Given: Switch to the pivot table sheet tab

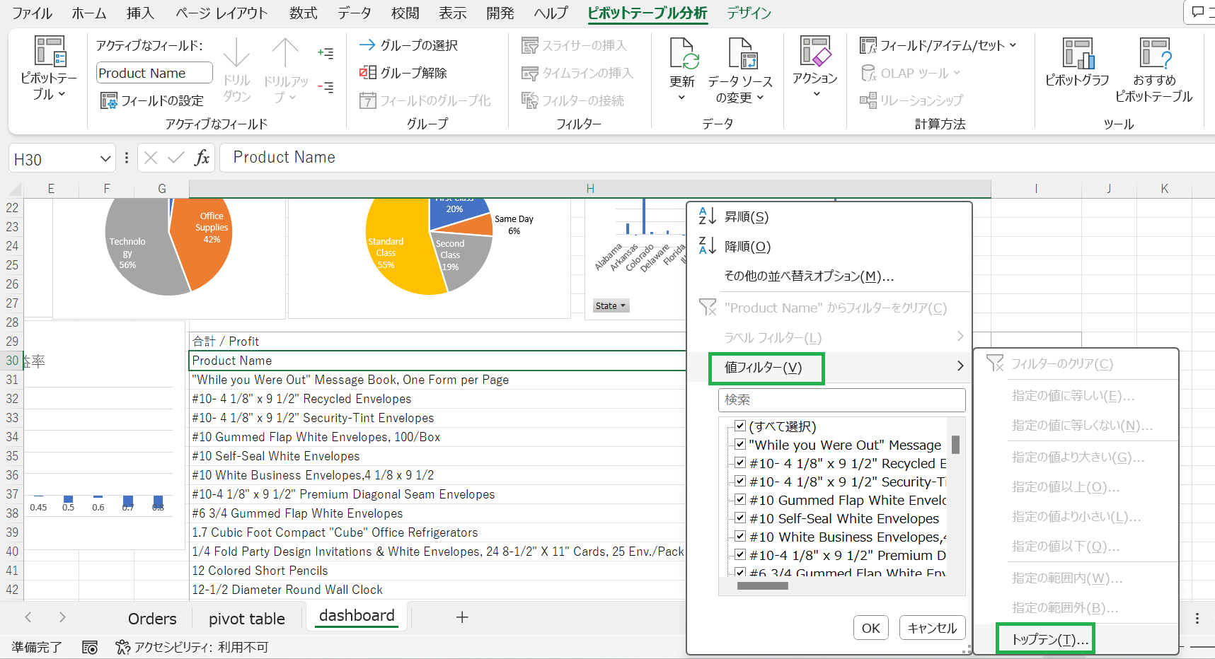Looking at the screenshot, I should tap(247, 619).
